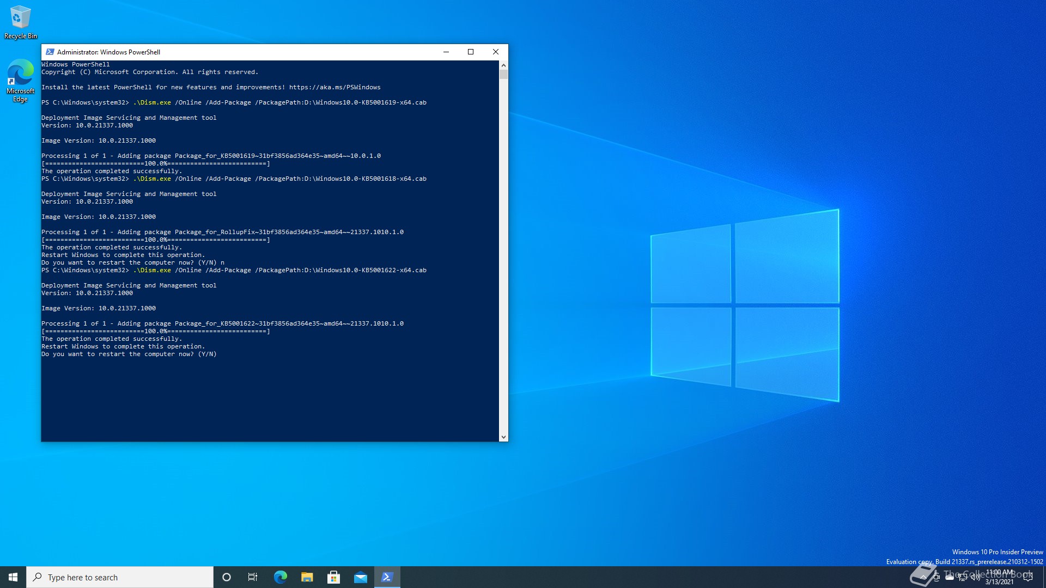The width and height of the screenshot is (1046, 588).
Task: Open the Mail app from the taskbar
Action: click(360, 577)
